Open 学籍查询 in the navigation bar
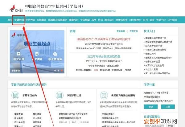 pyautogui.click(x=19, y=20)
